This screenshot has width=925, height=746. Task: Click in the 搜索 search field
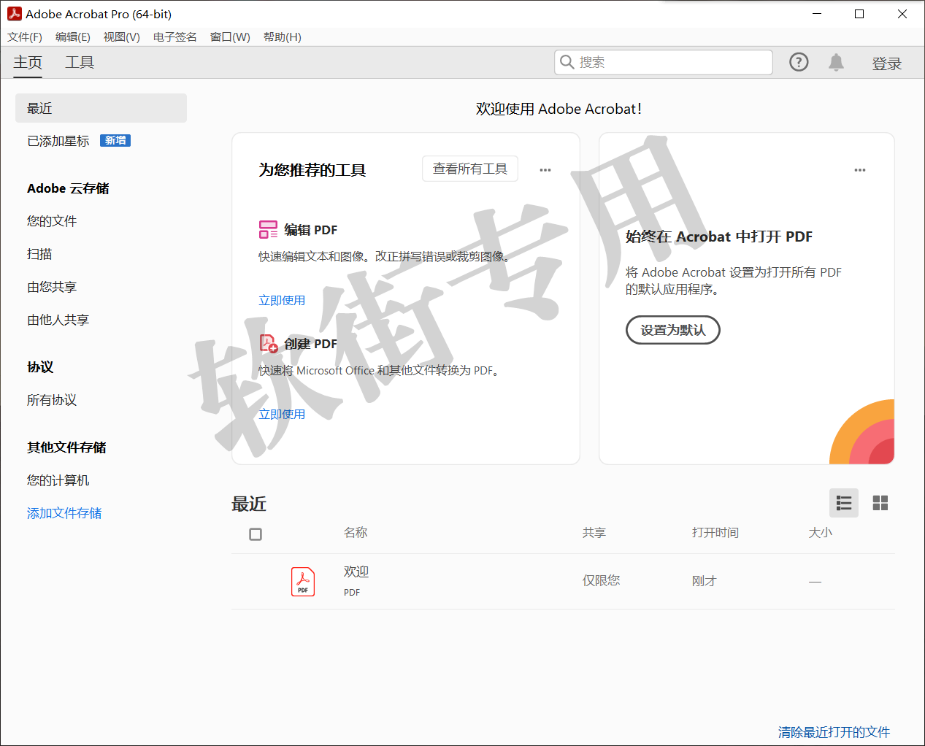pos(672,63)
